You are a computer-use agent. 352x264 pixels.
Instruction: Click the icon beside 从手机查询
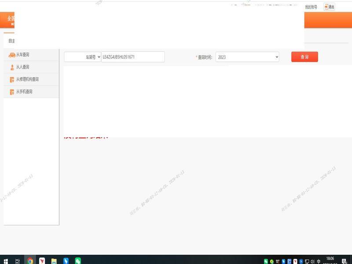12,92
